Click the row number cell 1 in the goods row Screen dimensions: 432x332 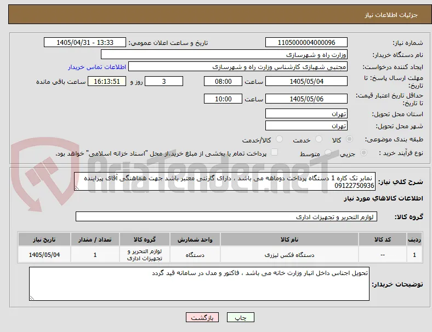tap(414, 255)
